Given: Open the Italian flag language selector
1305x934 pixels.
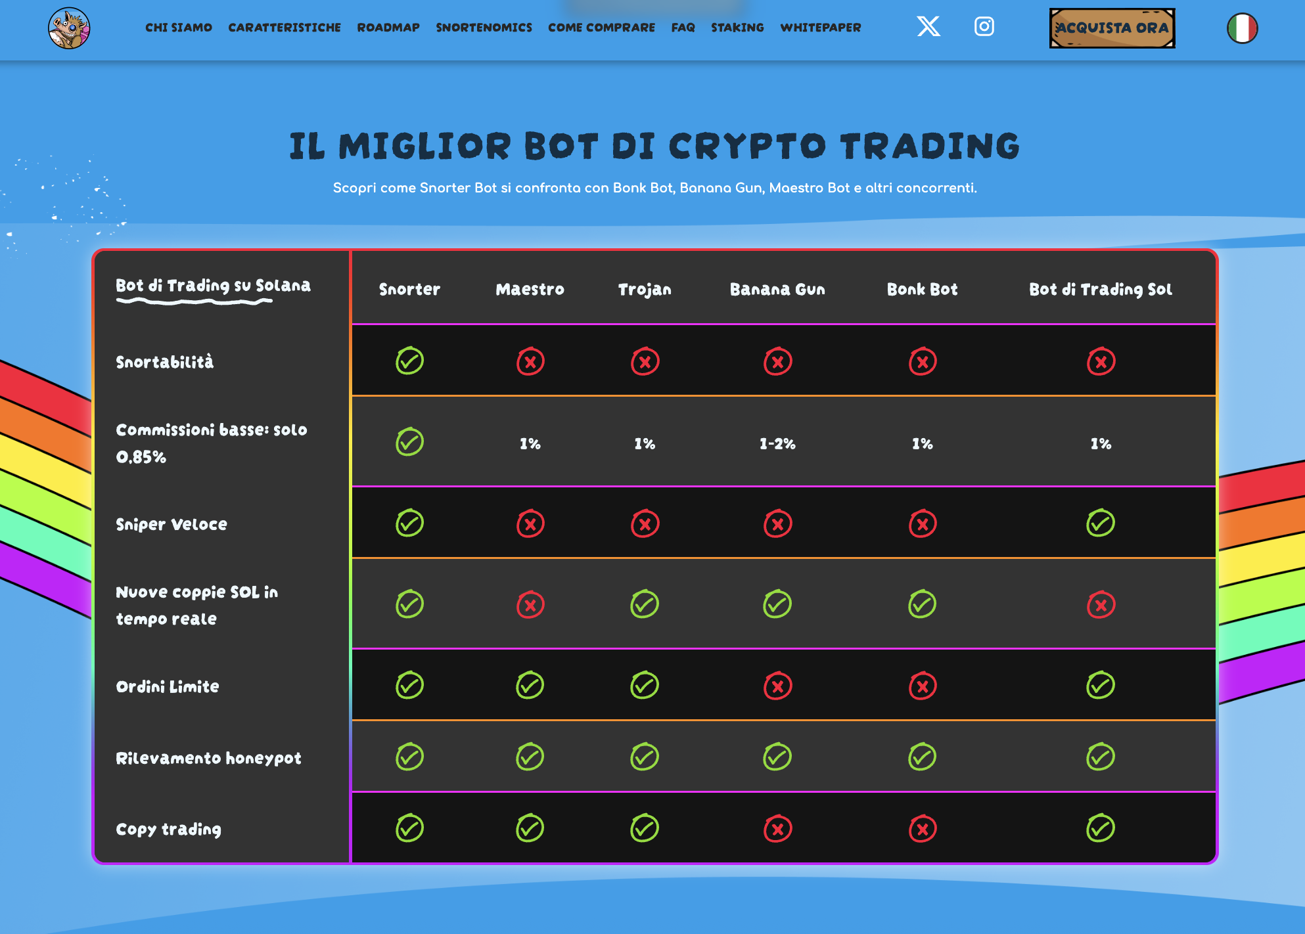Looking at the screenshot, I should coord(1242,28).
